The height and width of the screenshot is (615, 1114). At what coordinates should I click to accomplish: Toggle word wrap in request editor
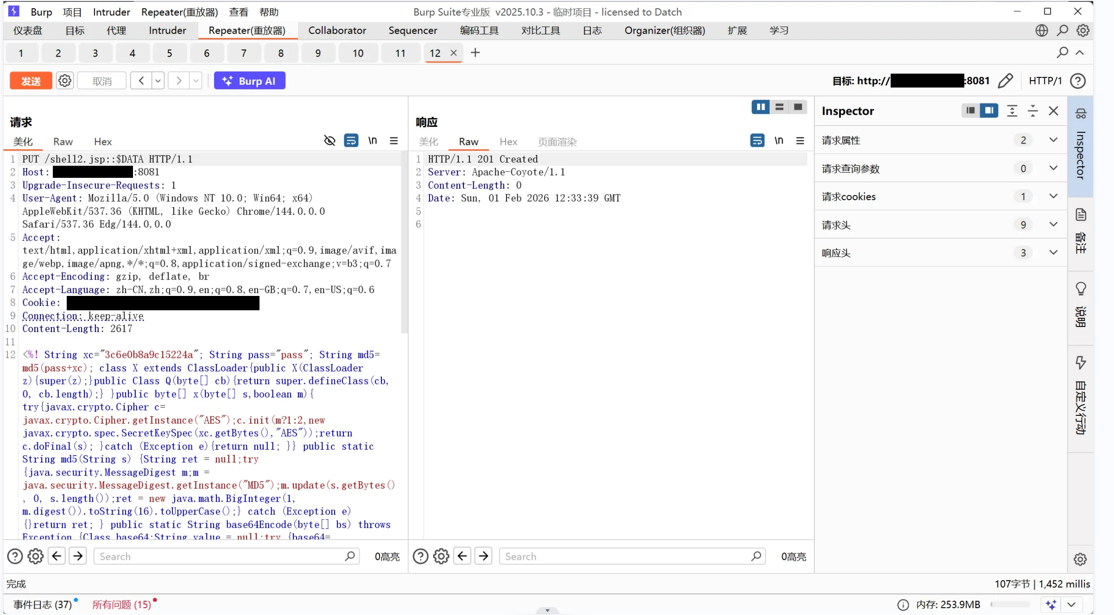(351, 140)
